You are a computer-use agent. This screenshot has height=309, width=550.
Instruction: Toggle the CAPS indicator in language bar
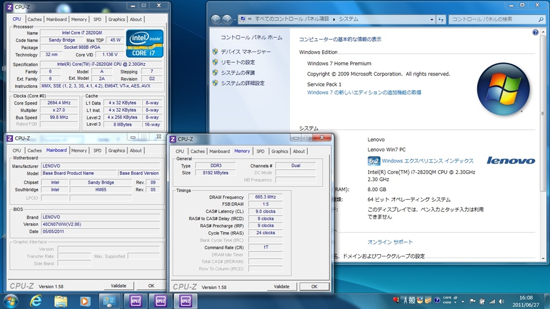(x=447, y=297)
